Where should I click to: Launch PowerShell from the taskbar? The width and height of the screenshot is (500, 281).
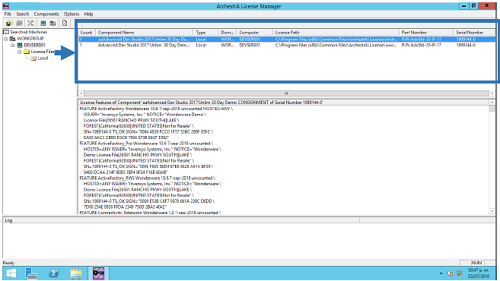(x=54, y=273)
